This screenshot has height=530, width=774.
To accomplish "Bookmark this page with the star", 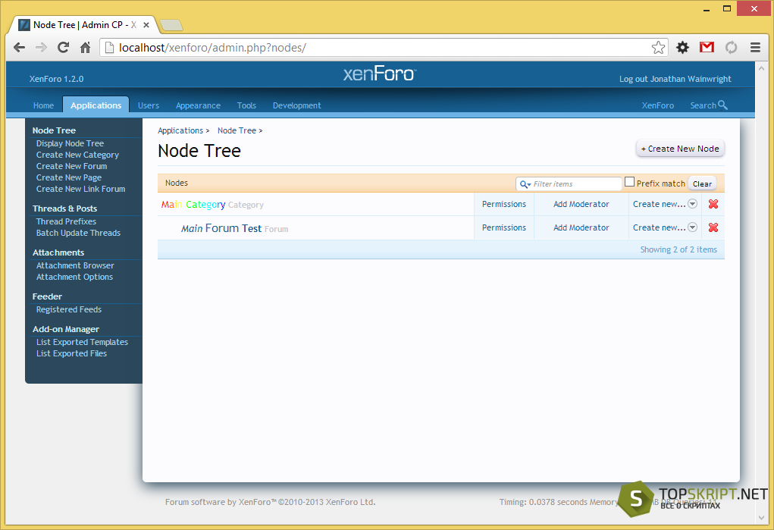I will coord(658,48).
